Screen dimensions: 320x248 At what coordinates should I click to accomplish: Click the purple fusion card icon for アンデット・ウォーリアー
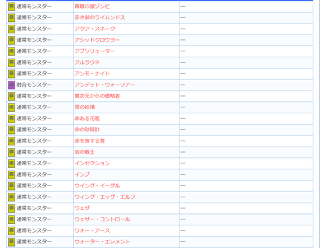[11, 85]
